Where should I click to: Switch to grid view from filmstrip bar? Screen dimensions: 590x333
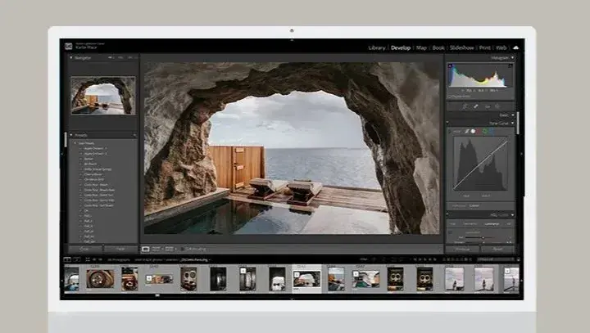click(x=88, y=259)
